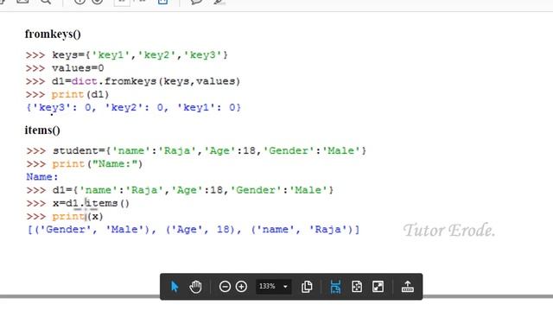Switch to the hand pan tool

(195, 287)
